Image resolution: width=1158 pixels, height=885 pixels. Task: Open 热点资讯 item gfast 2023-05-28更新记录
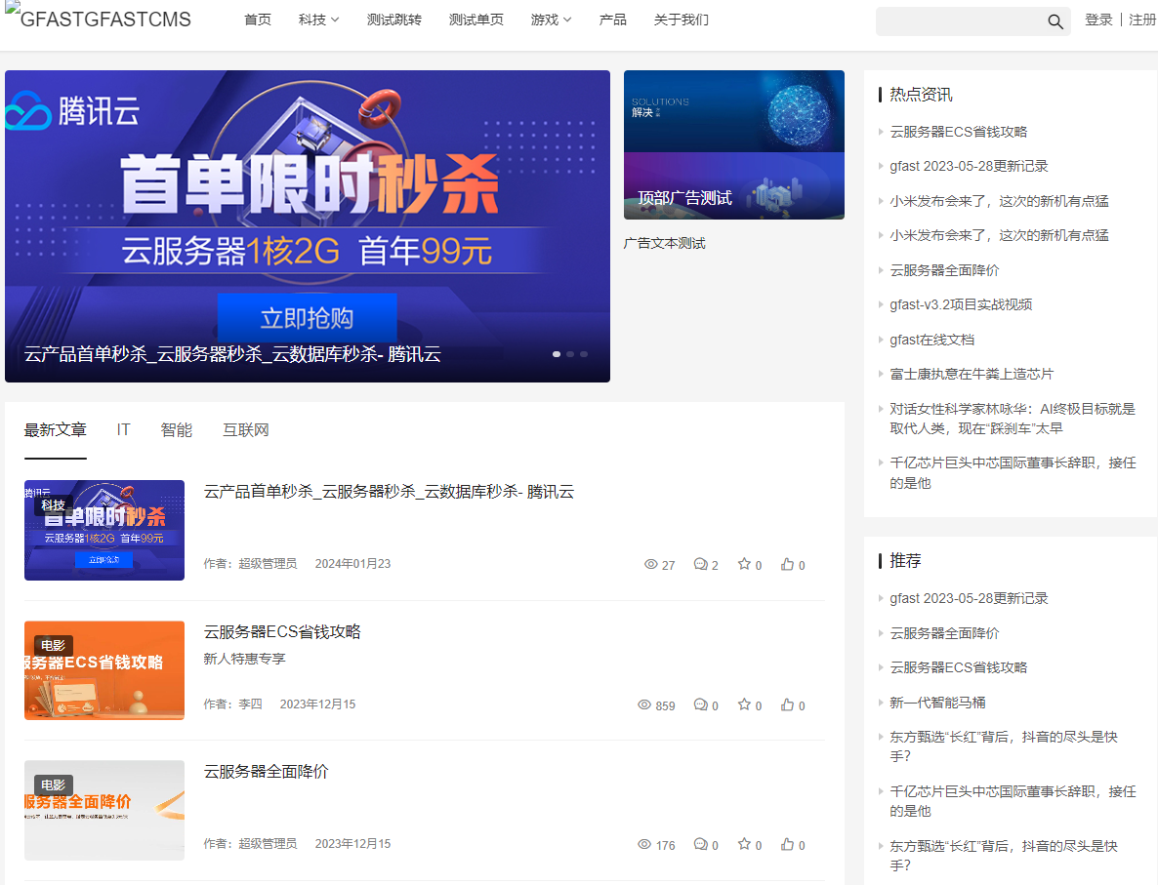coord(969,166)
